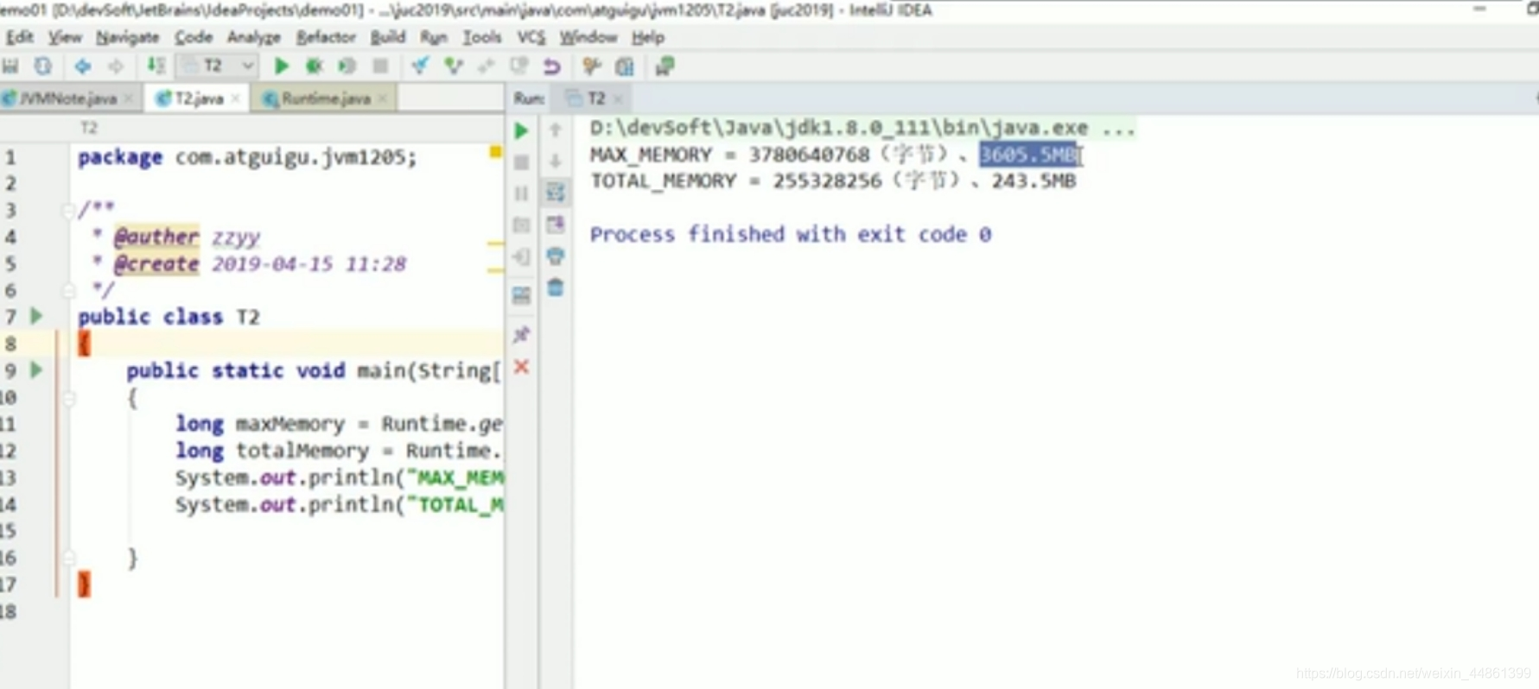Click the VCS Commit icon
This screenshot has width=1539, height=689.
click(453, 66)
